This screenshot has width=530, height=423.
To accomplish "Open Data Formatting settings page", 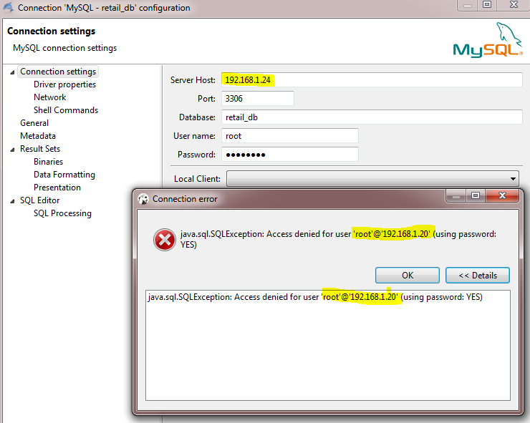I will click(x=64, y=175).
